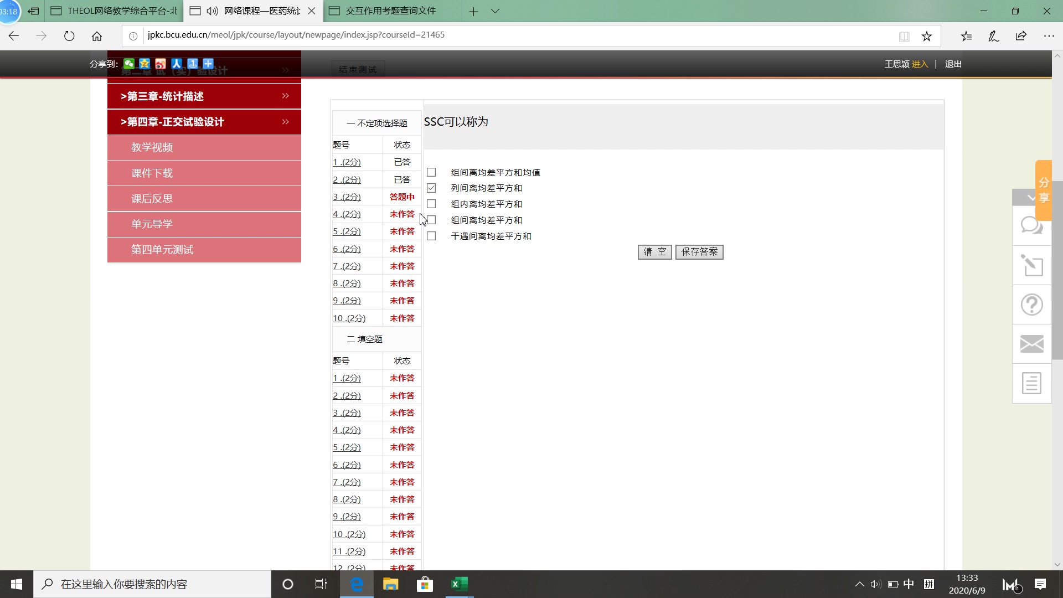Open favorites hub icon
This screenshot has height=598, width=1063.
click(966, 36)
